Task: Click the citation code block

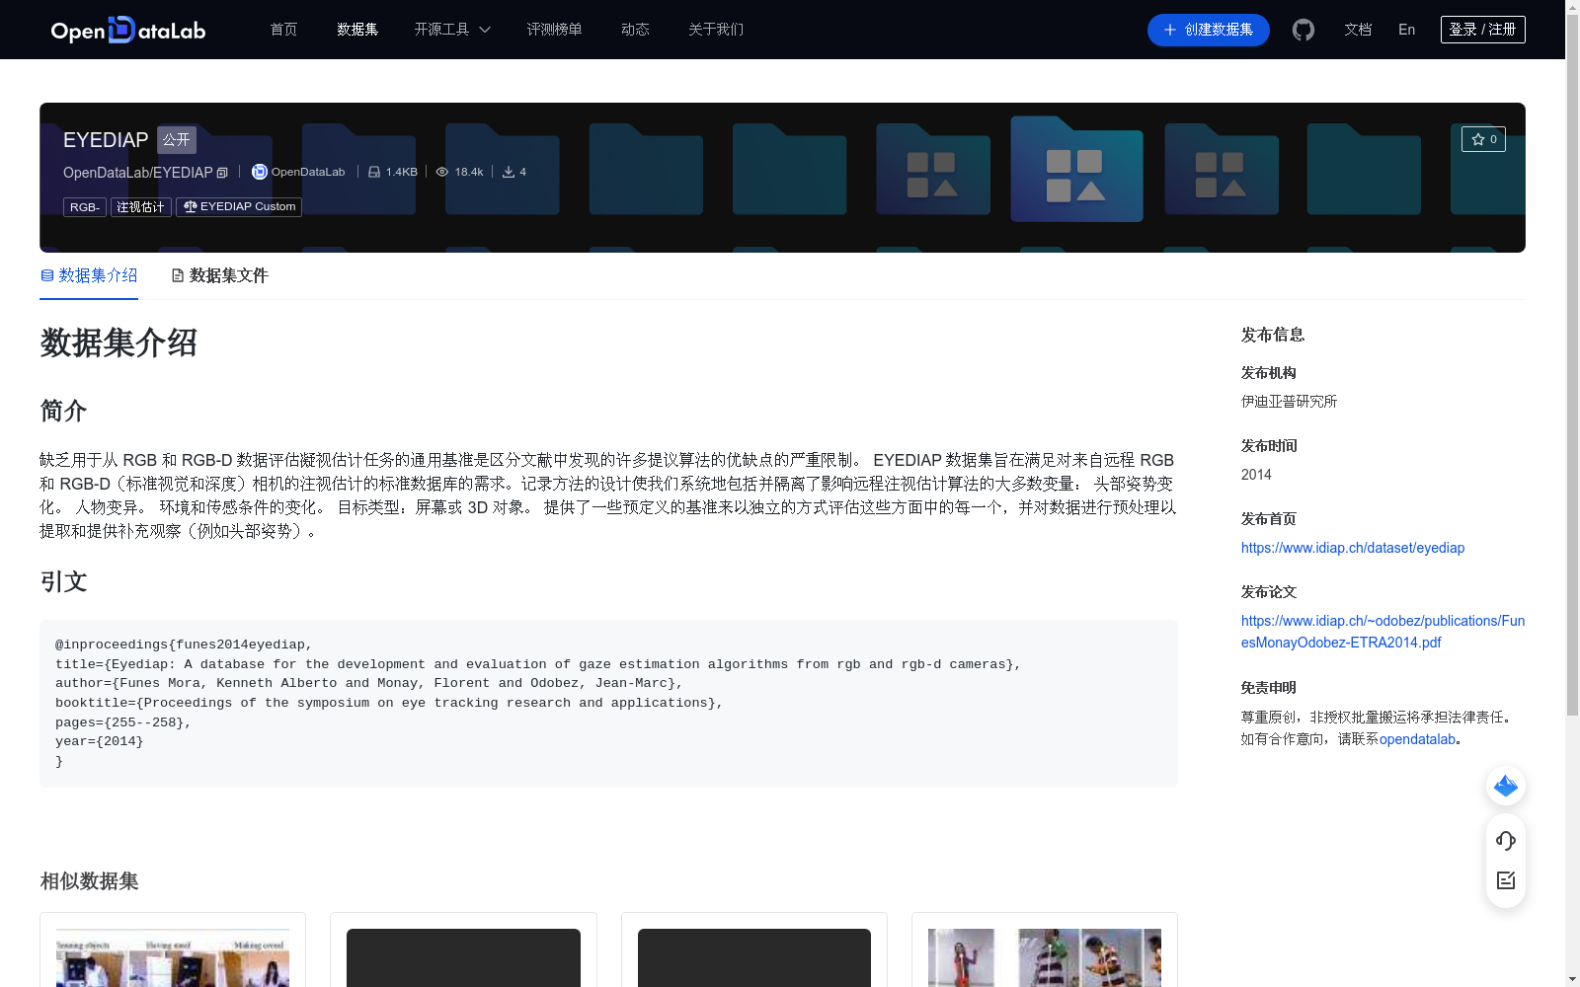Action: (608, 704)
